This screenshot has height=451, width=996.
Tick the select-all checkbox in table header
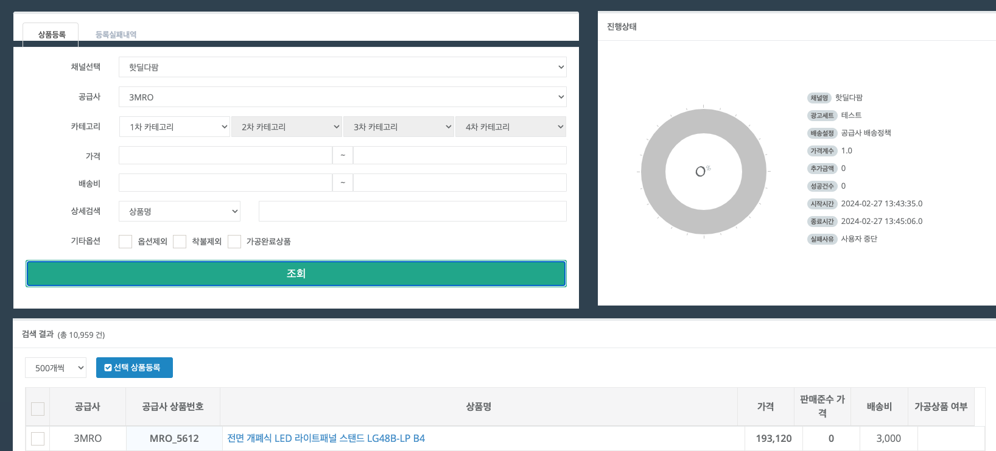coord(38,408)
